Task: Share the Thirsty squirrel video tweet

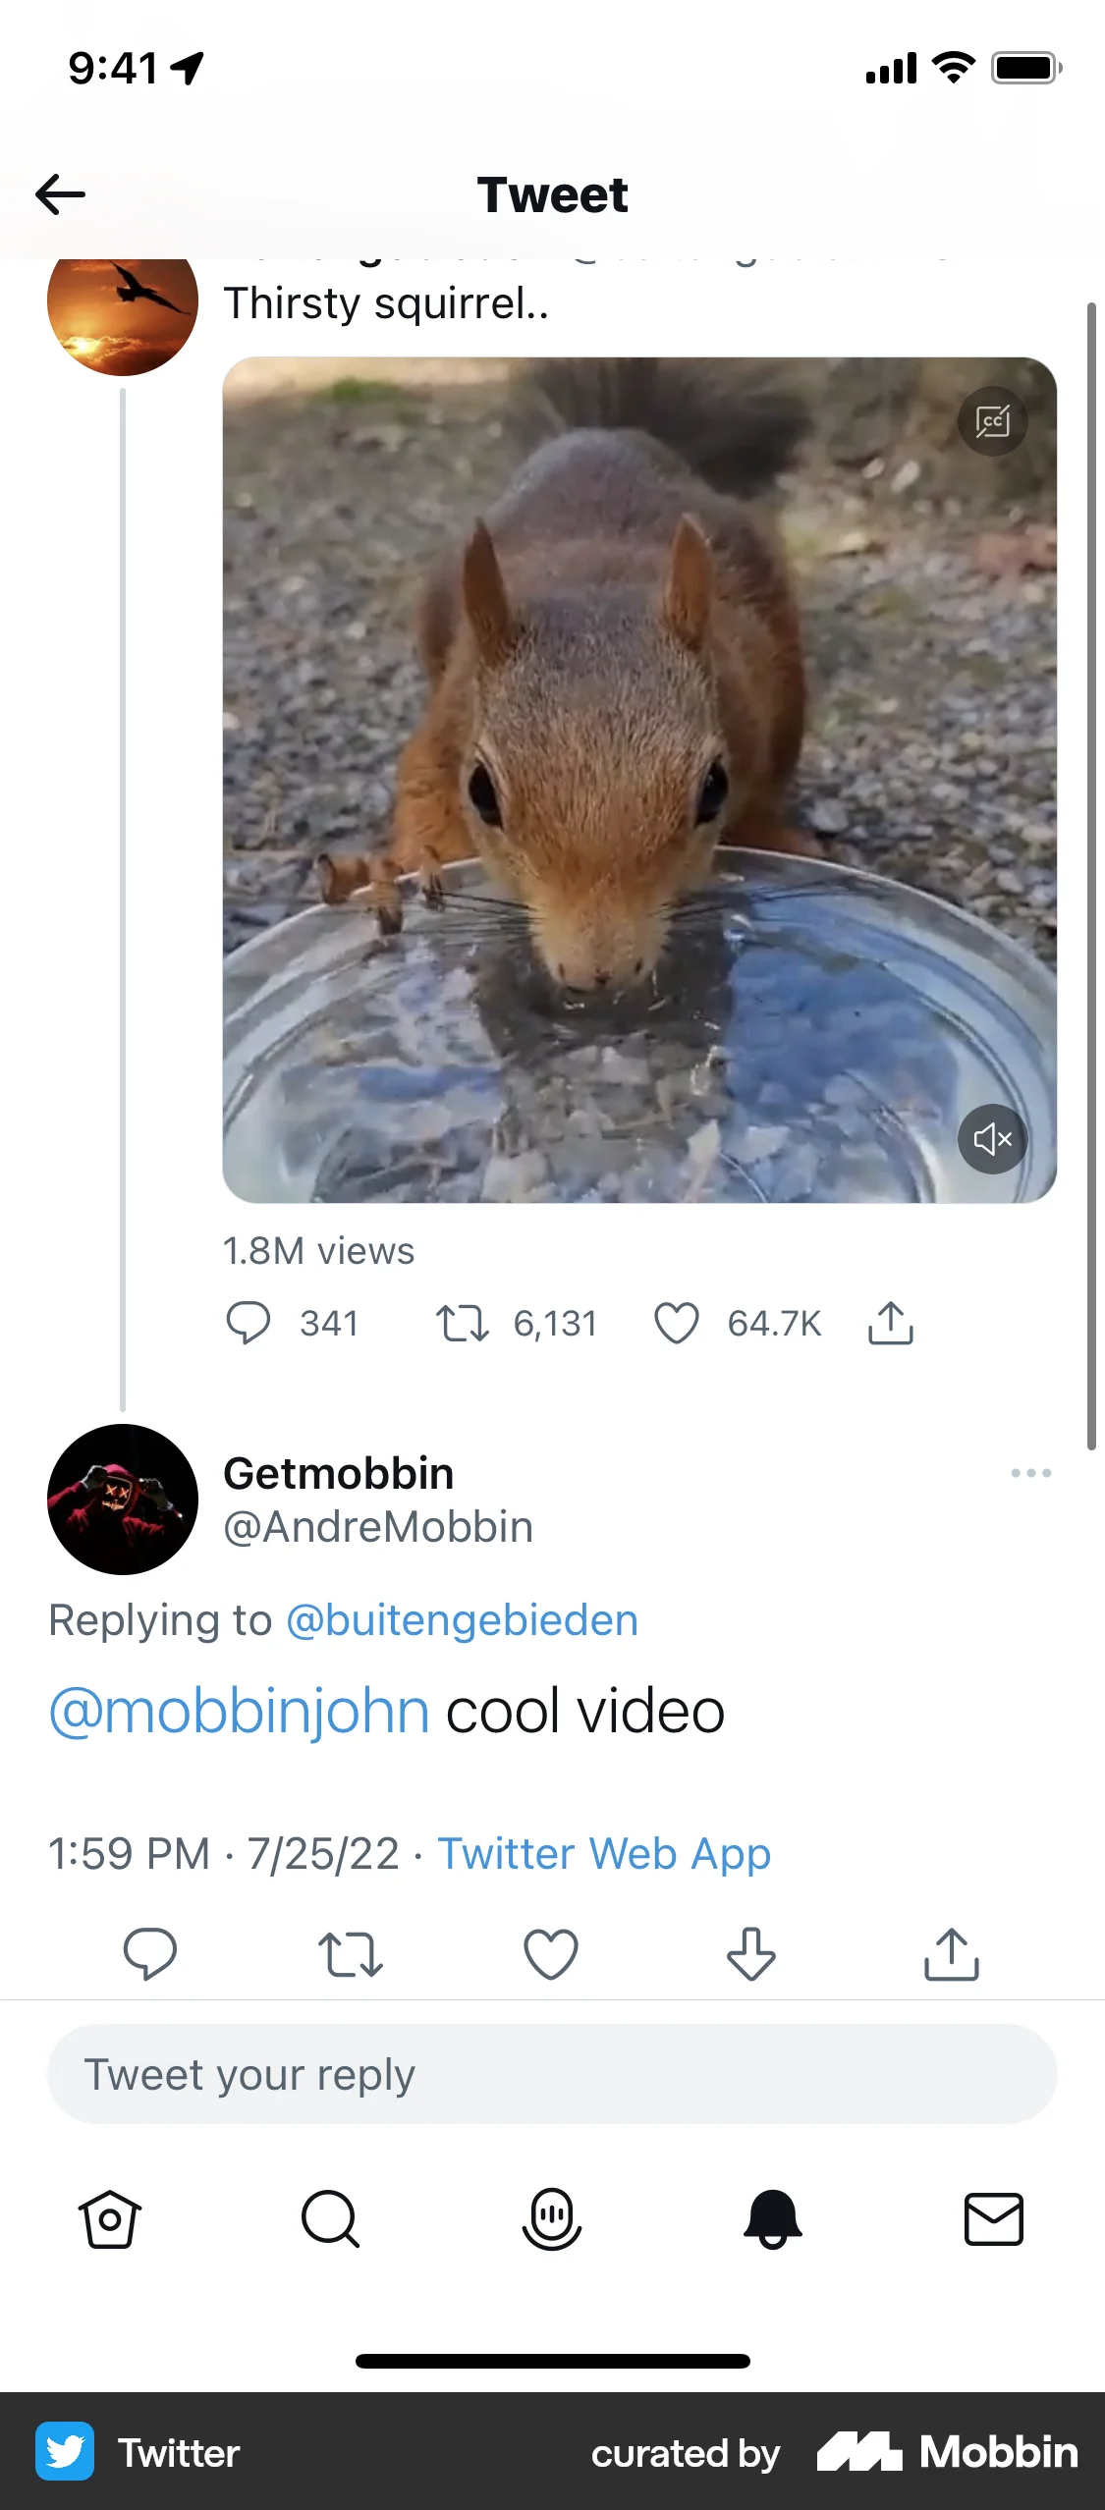Action: pyautogui.click(x=890, y=1323)
